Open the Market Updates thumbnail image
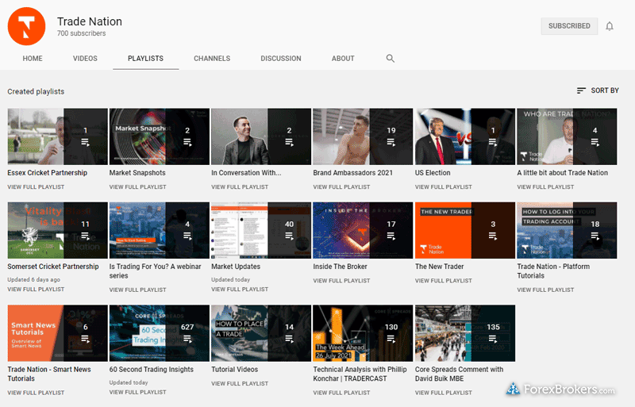 tap(261, 230)
